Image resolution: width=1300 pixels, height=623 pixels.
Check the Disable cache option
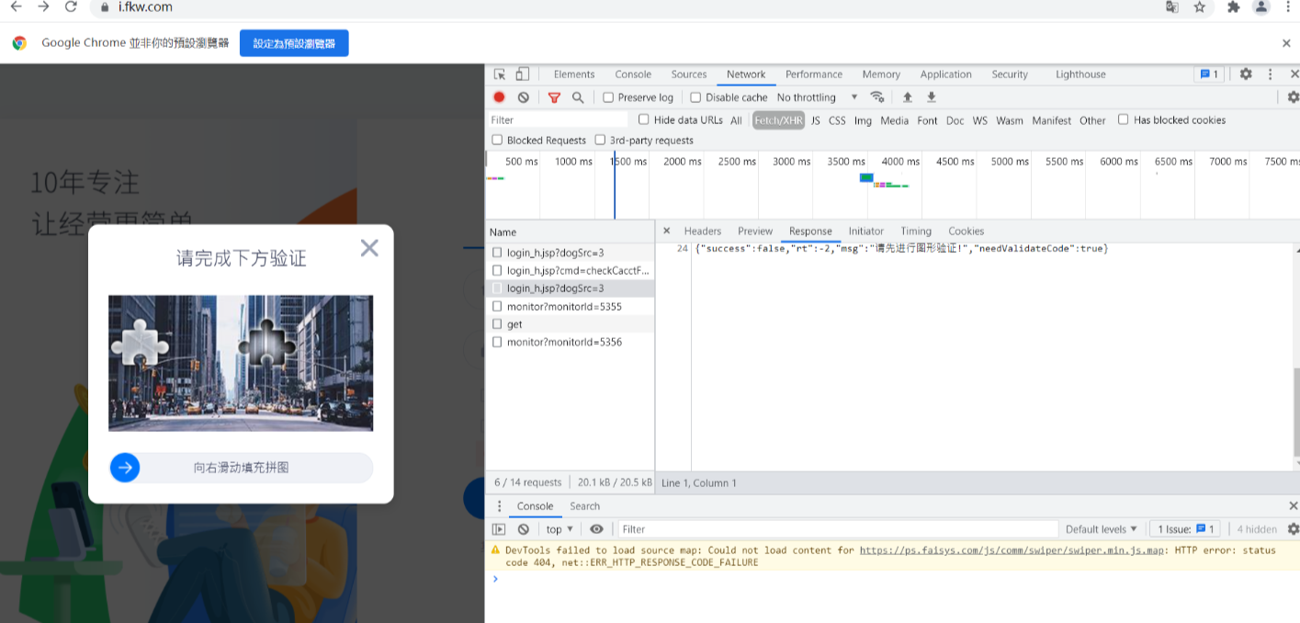[695, 97]
